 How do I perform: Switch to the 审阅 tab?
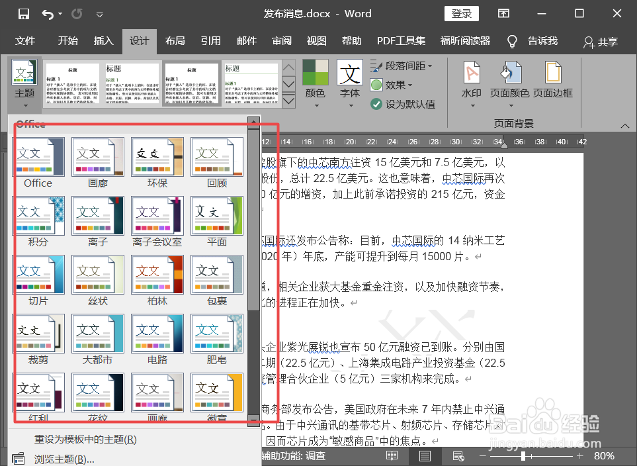tap(282, 40)
